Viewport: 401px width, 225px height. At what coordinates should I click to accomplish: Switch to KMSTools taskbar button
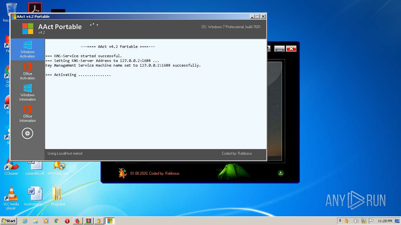pyautogui.click(x=99, y=221)
